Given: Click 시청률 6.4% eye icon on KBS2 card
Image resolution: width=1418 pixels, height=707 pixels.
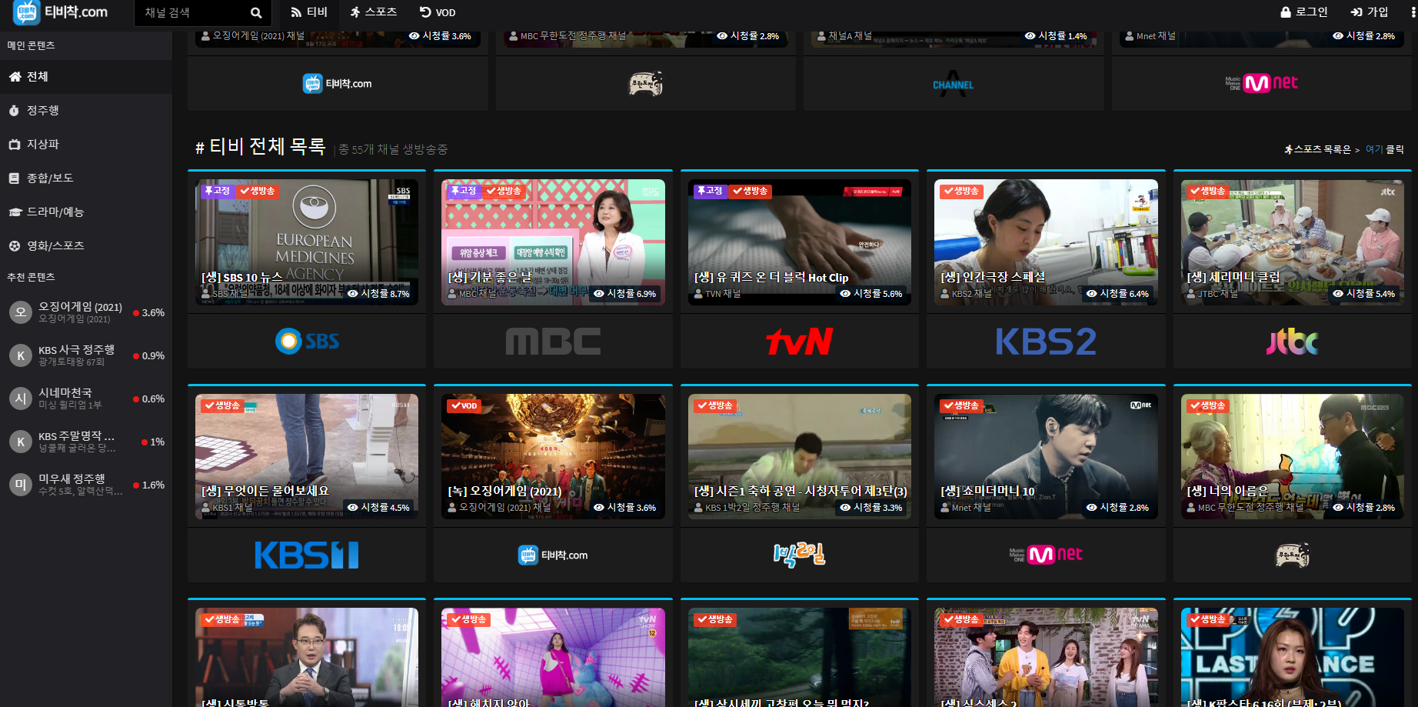Looking at the screenshot, I should coord(1092,293).
